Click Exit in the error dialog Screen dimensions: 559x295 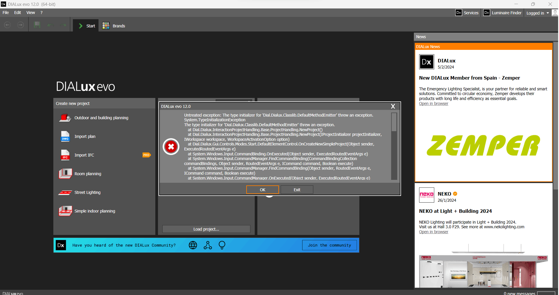[297, 190]
